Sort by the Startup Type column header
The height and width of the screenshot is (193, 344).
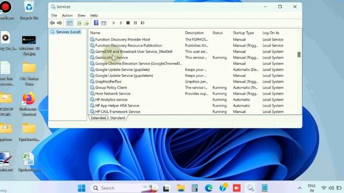[243, 33]
